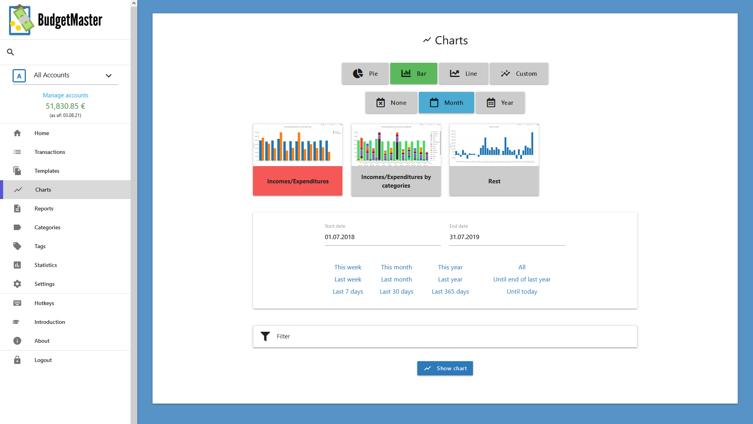Select the Last 30 days range
753x424 pixels.
click(x=397, y=291)
